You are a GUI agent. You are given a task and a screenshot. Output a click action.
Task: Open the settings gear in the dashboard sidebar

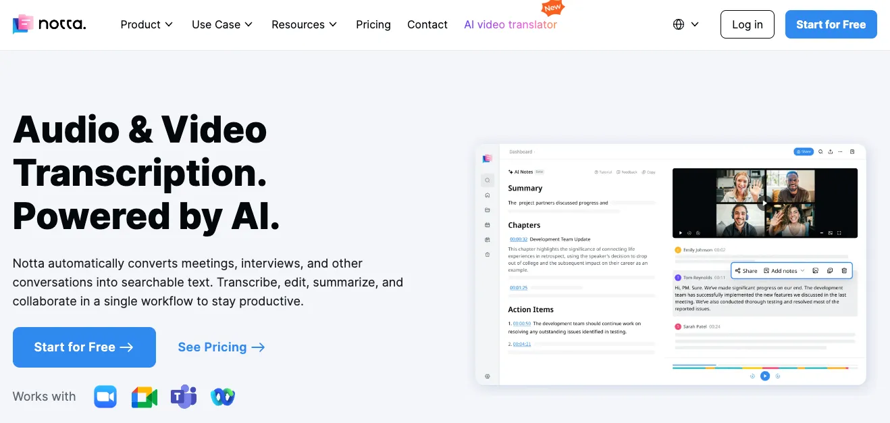point(488,376)
